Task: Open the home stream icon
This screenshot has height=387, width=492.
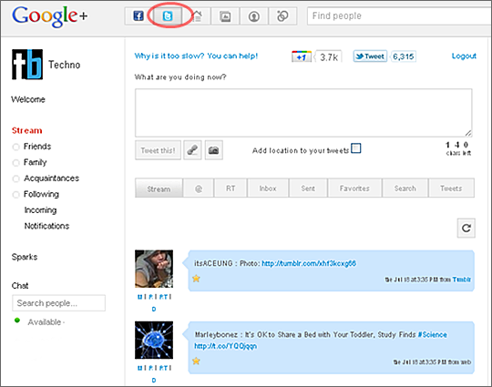Action: tap(197, 16)
